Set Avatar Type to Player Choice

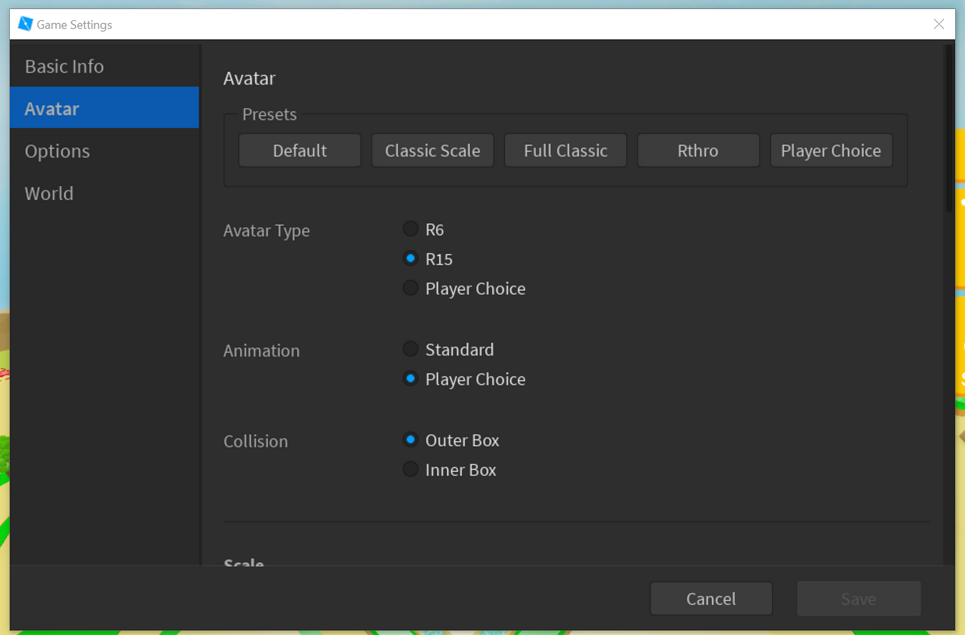[410, 287]
